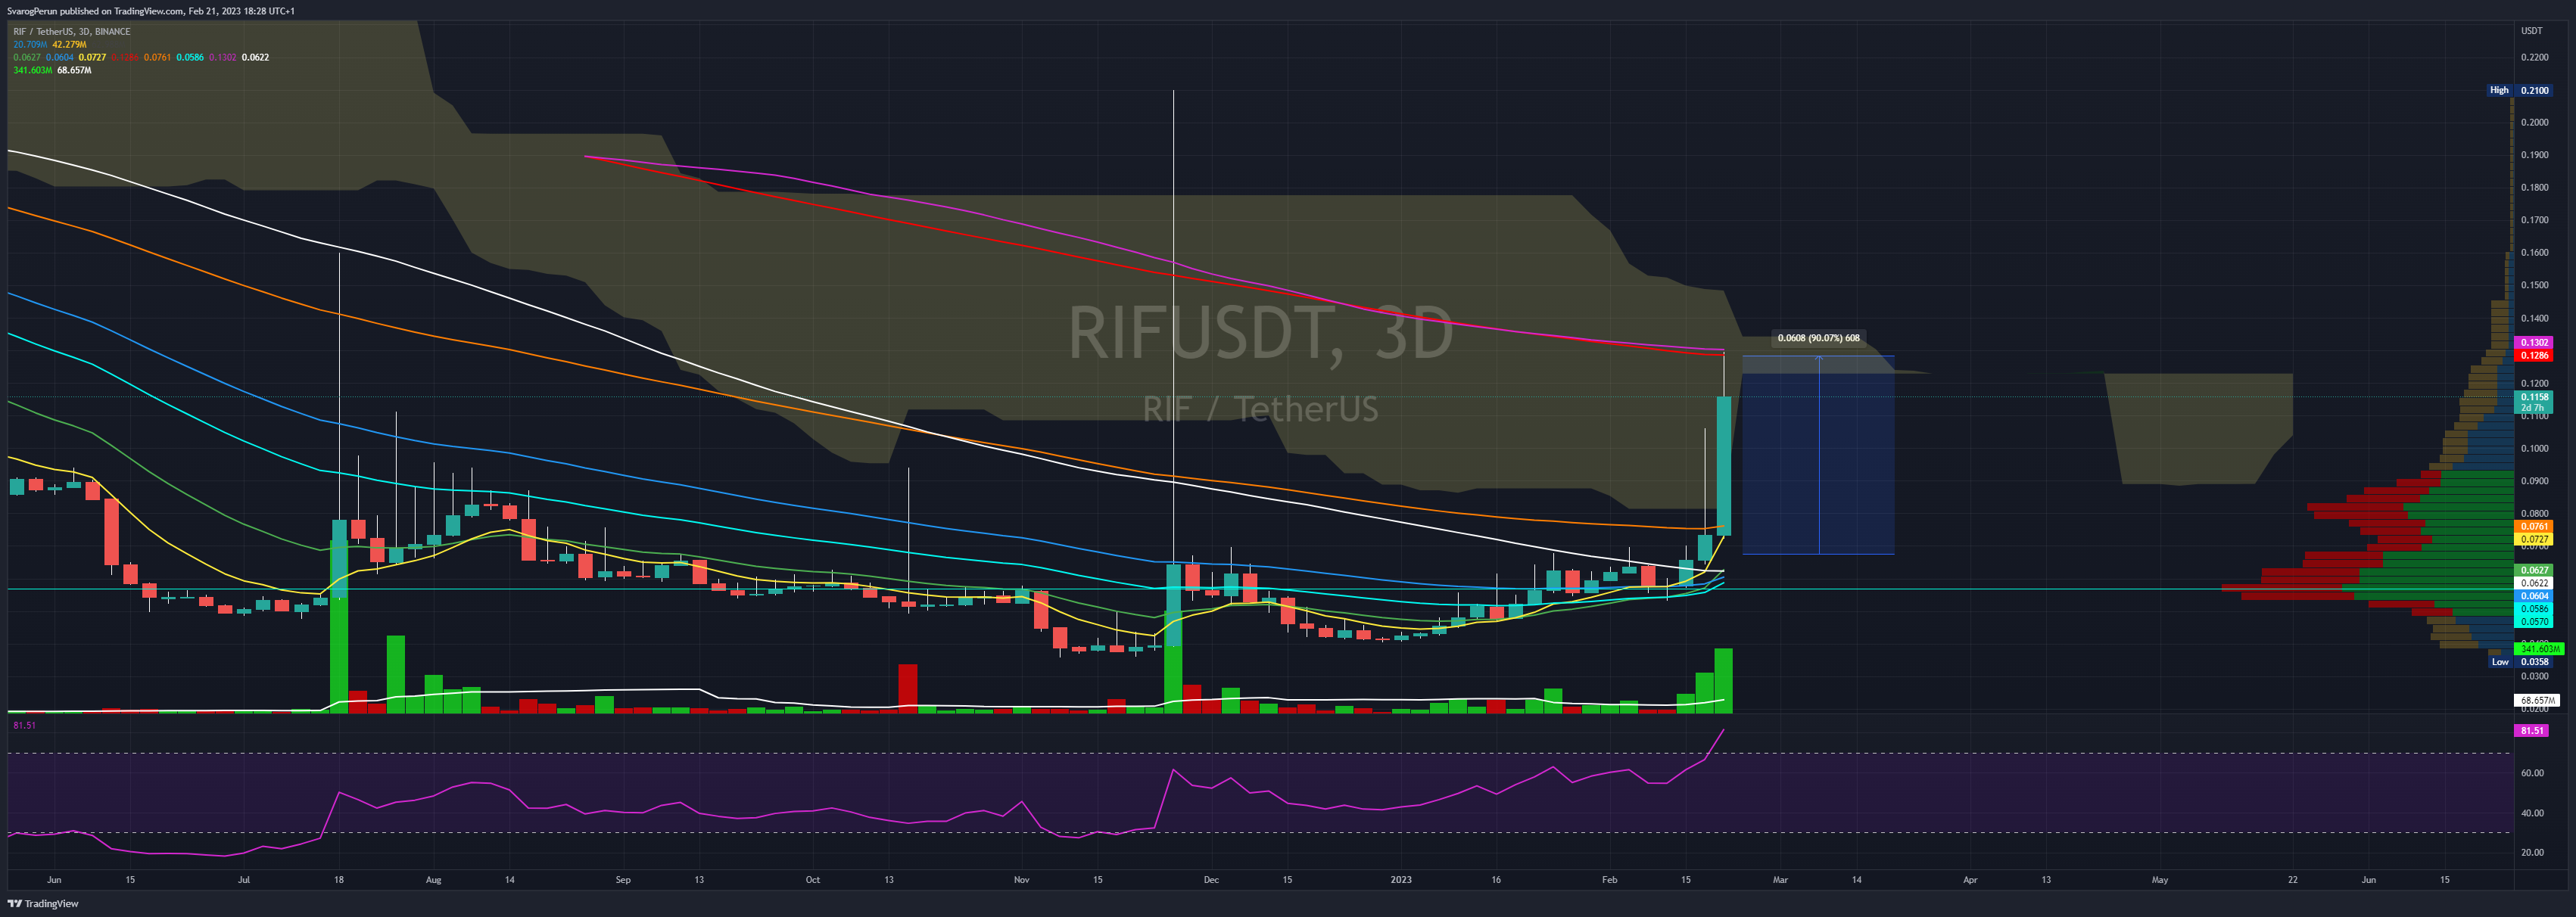Click the white 0.0622 price axis tag
This screenshot has height=917, width=2576.
(x=2534, y=583)
